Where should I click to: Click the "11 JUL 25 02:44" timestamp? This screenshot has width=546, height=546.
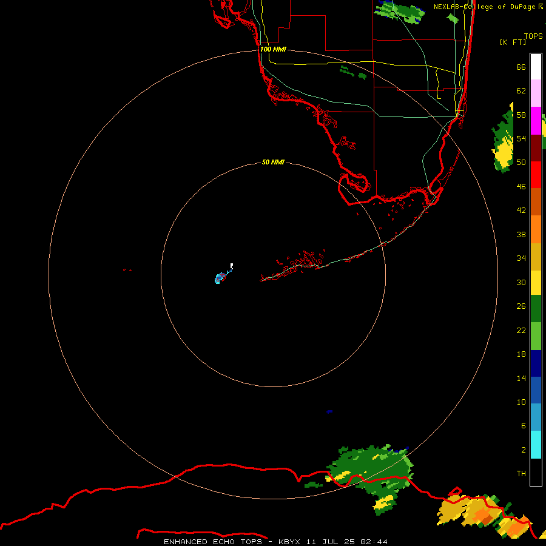[x=347, y=542]
